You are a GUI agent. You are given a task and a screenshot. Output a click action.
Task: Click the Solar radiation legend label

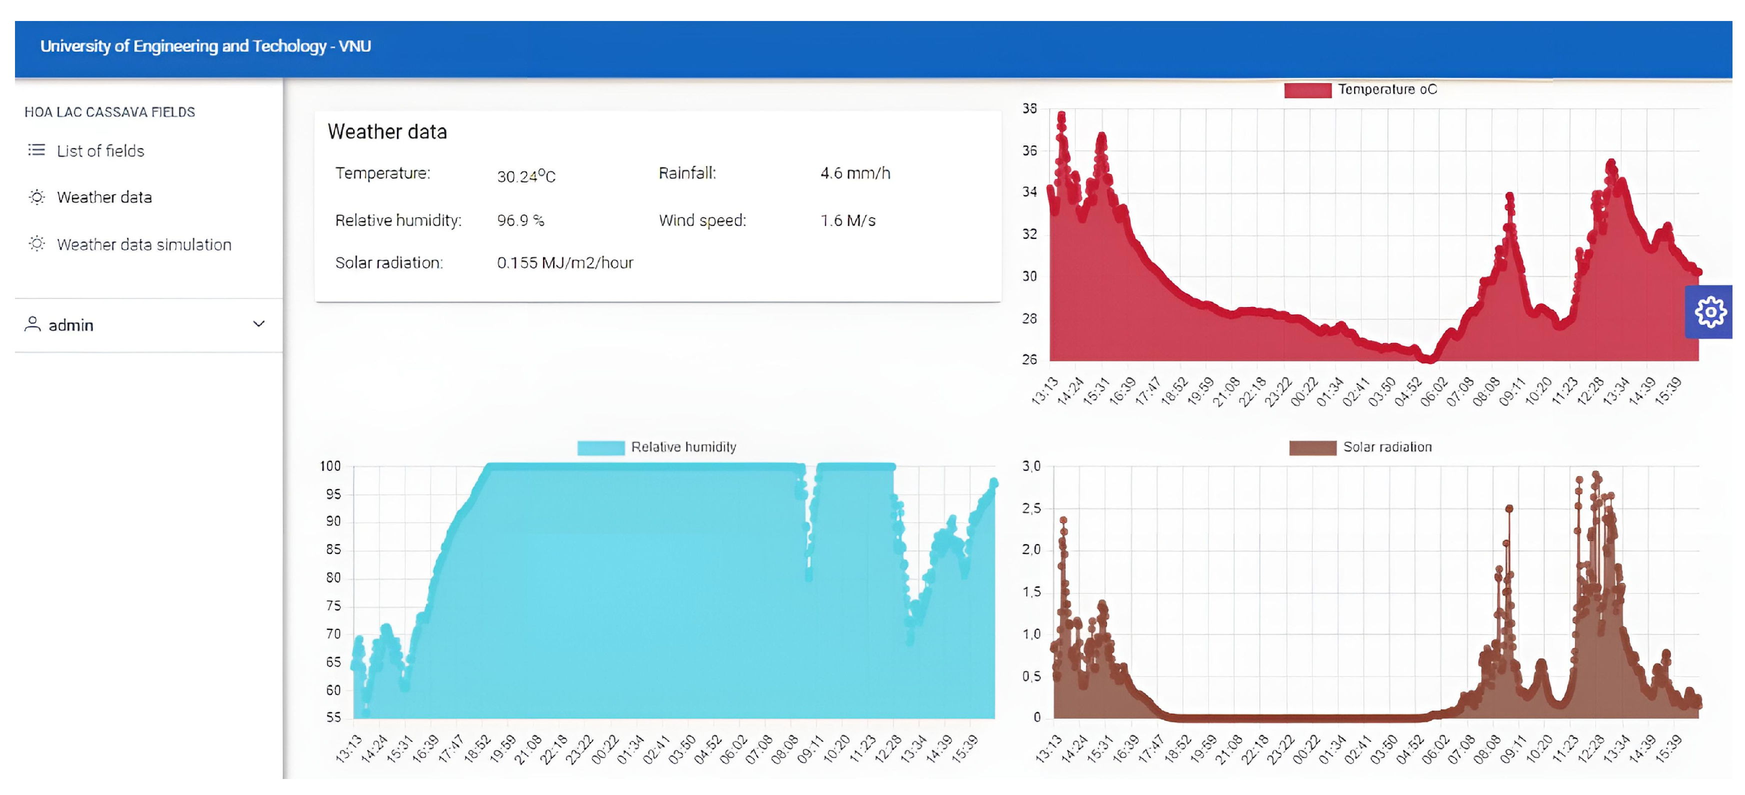pos(1387,447)
